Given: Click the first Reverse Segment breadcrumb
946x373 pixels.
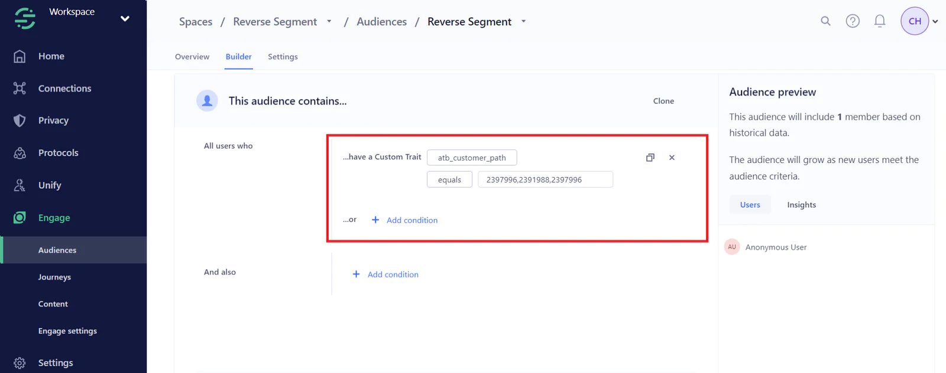Looking at the screenshot, I should coord(275,22).
